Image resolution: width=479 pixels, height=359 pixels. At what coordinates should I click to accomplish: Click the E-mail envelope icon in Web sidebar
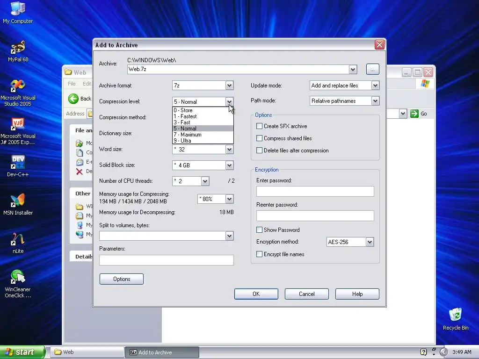80,162
